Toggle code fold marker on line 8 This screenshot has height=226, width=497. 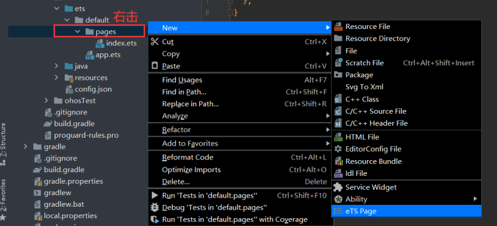230,13
